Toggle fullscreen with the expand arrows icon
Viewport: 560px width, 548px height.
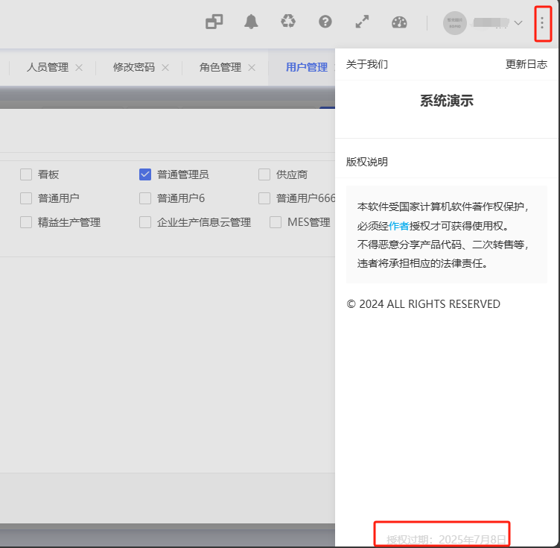click(362, 22)
